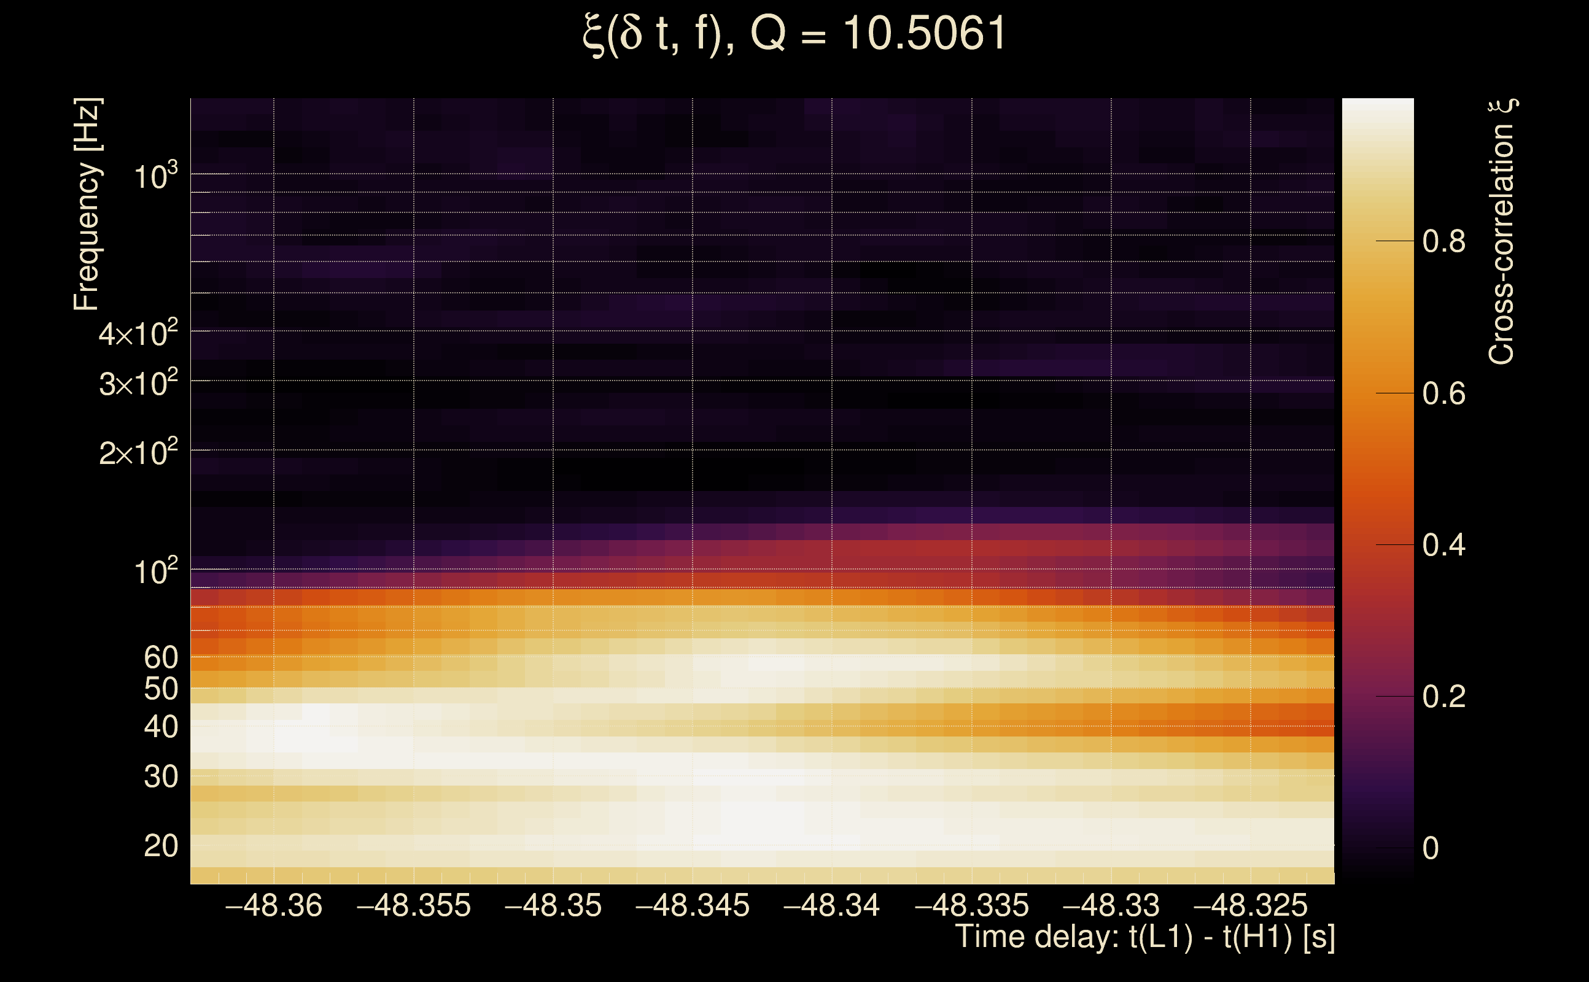The width and height of the screenshot is (1589, 982).
Task: Click the Cross-correlation ξ colorbar label
Action: 1502,232
